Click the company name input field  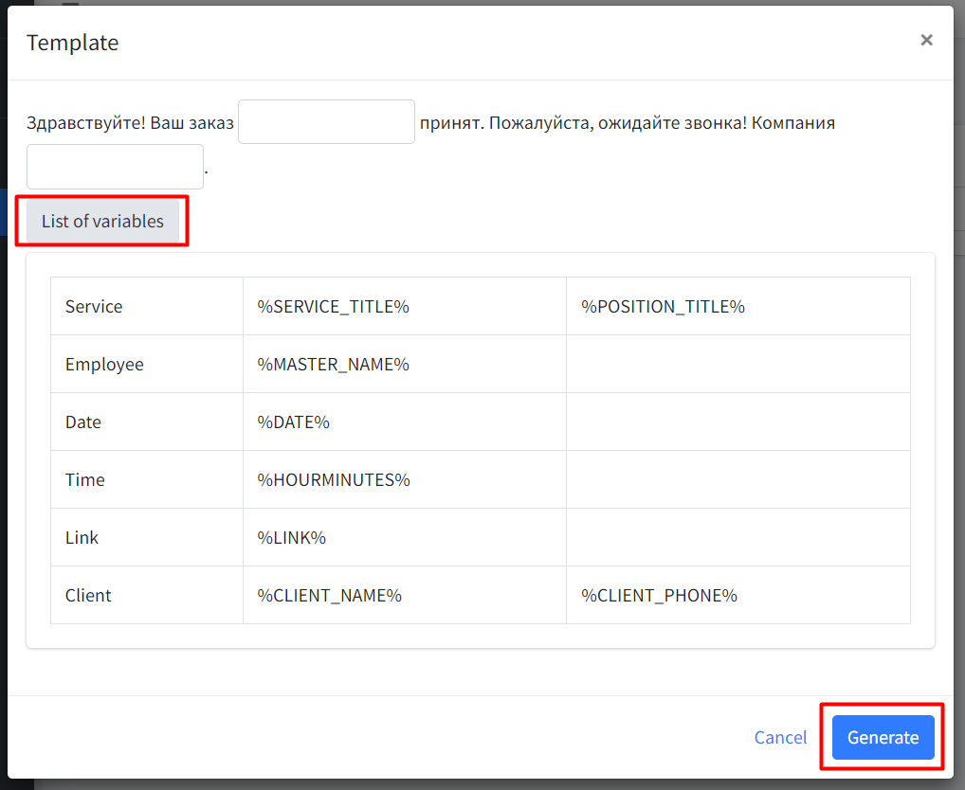[x=115, y=167]
